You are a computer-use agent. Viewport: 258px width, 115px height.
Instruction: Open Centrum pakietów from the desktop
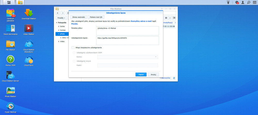[11, 15]
